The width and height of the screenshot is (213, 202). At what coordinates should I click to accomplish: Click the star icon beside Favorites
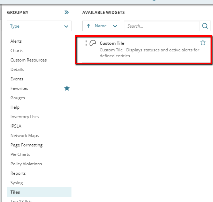67,88
